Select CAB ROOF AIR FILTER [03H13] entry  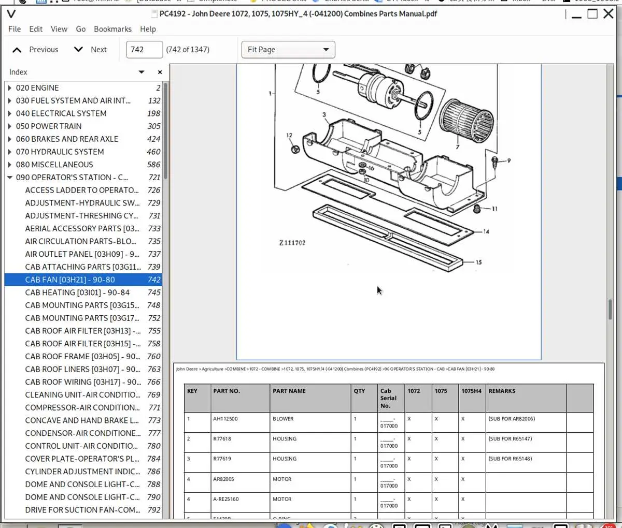tap(83, 330)
